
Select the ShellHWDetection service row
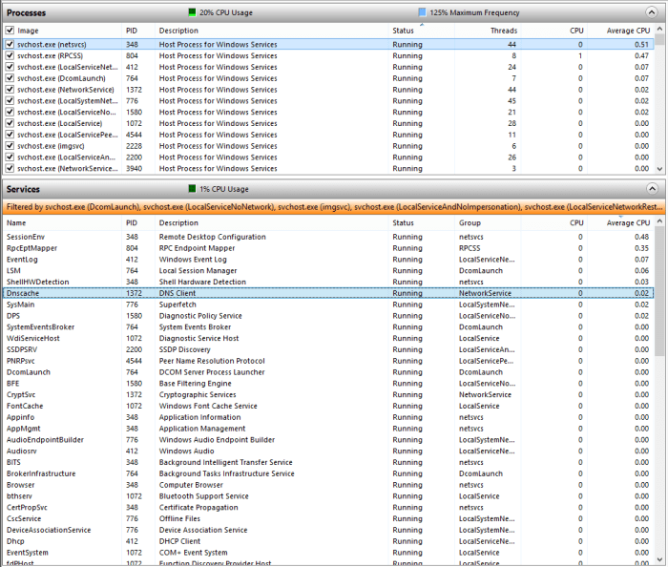point(328,282)
